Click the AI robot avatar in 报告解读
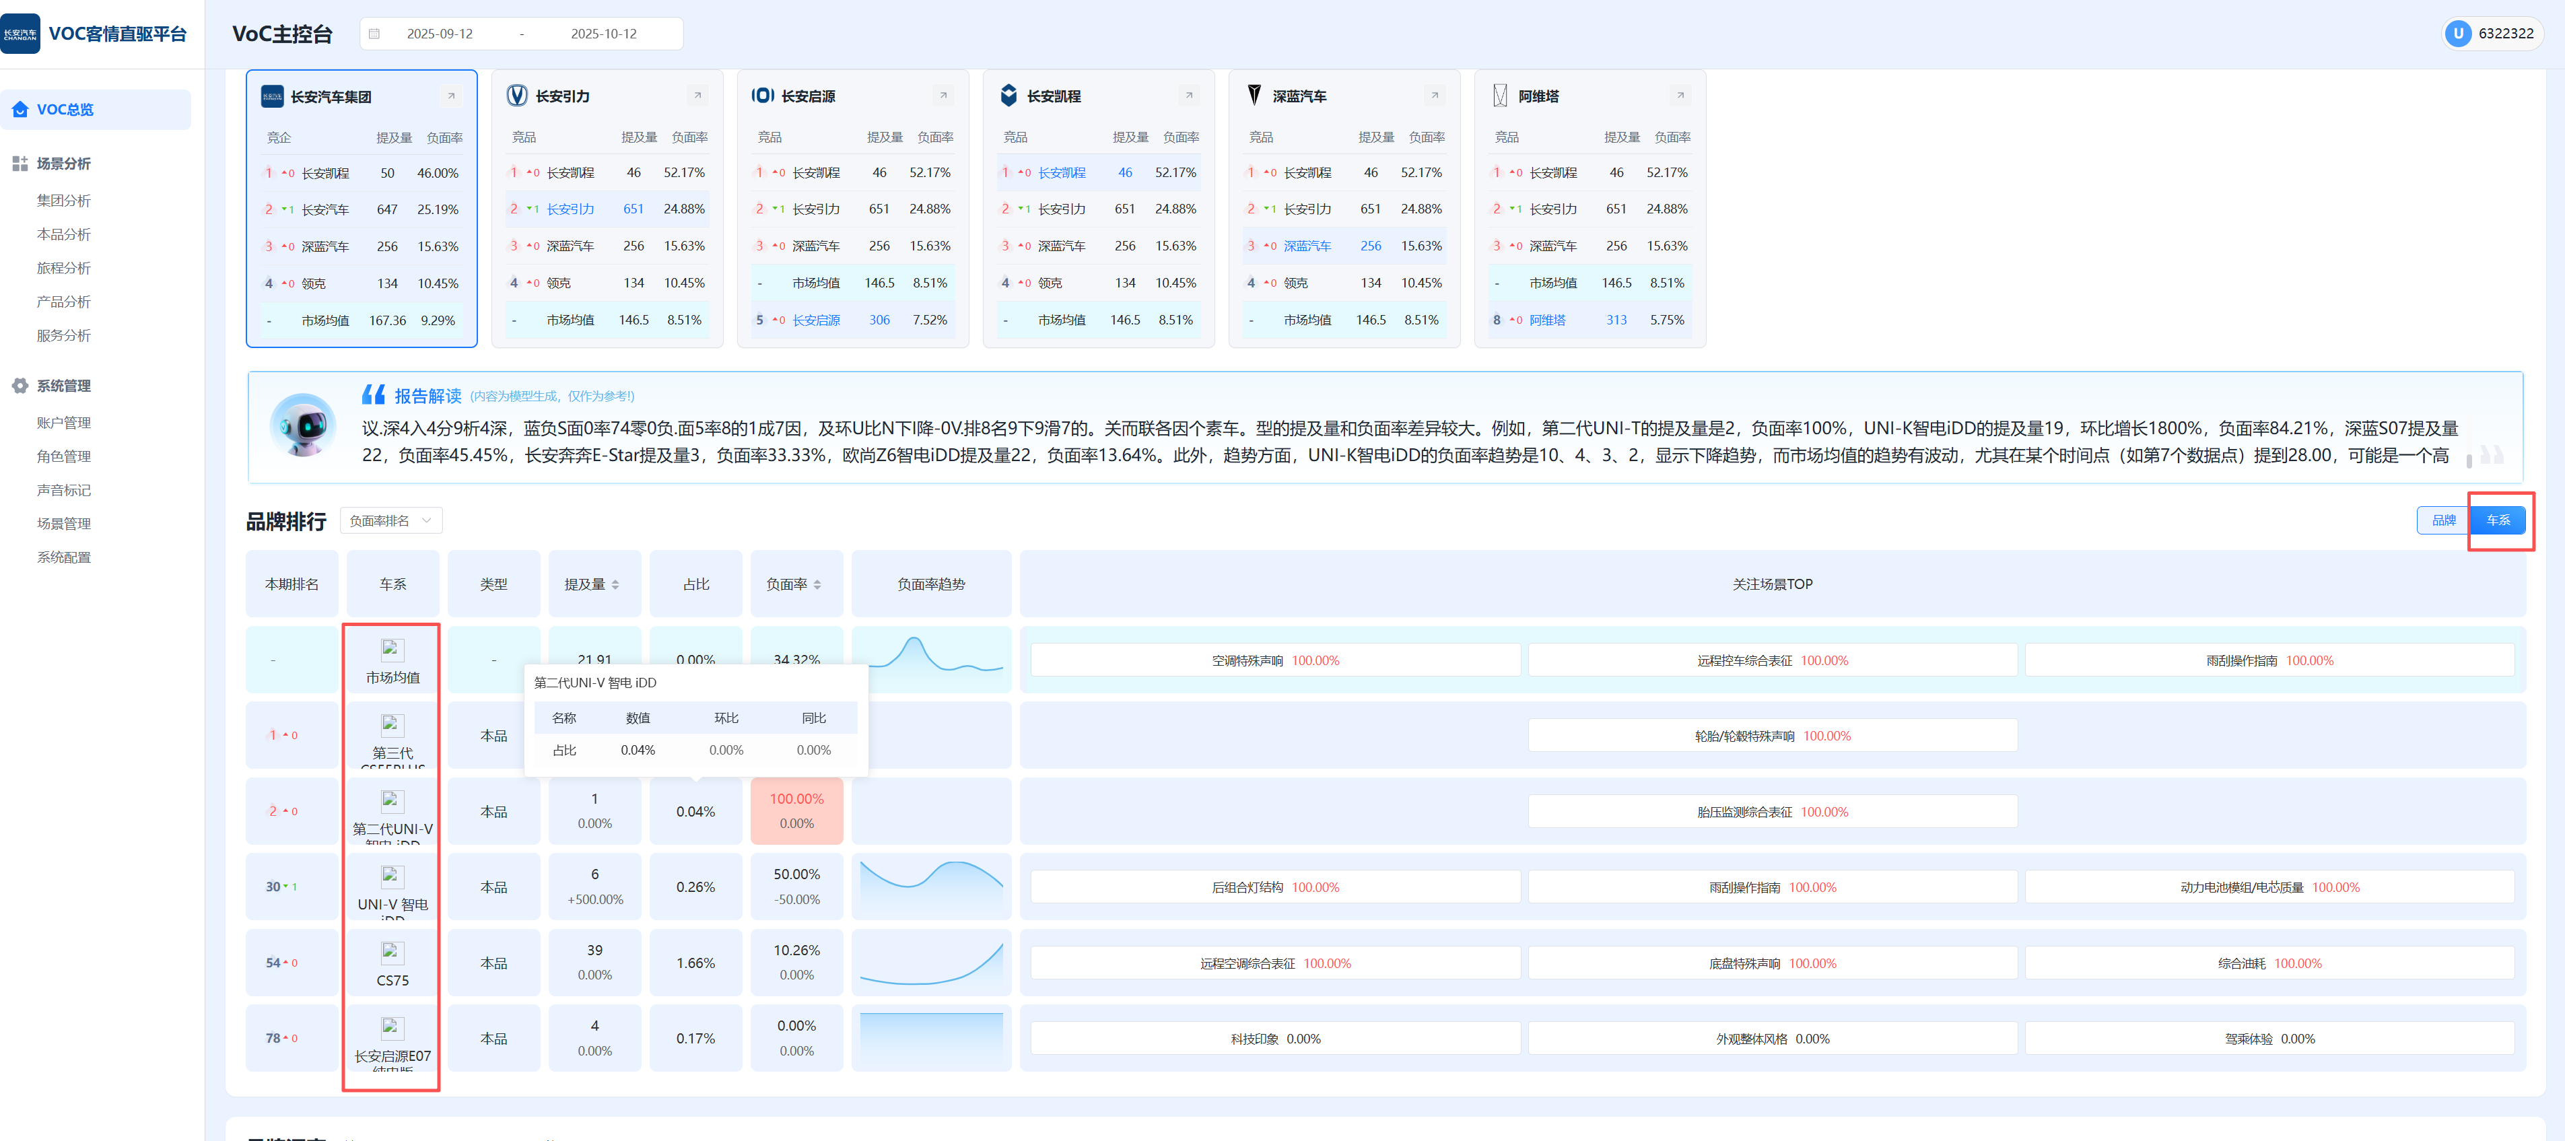2565x1141 pixels. click(x=303, y=426)
